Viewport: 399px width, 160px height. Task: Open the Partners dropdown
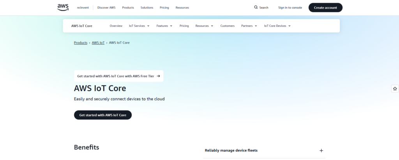249,26
